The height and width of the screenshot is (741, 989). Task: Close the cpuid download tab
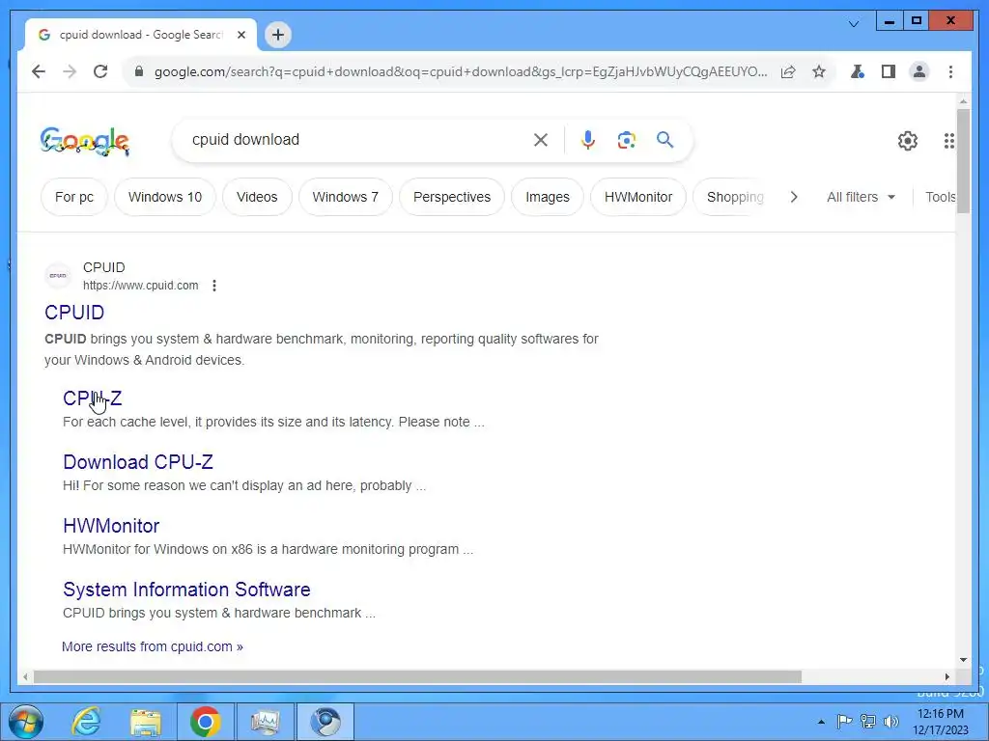240,35
